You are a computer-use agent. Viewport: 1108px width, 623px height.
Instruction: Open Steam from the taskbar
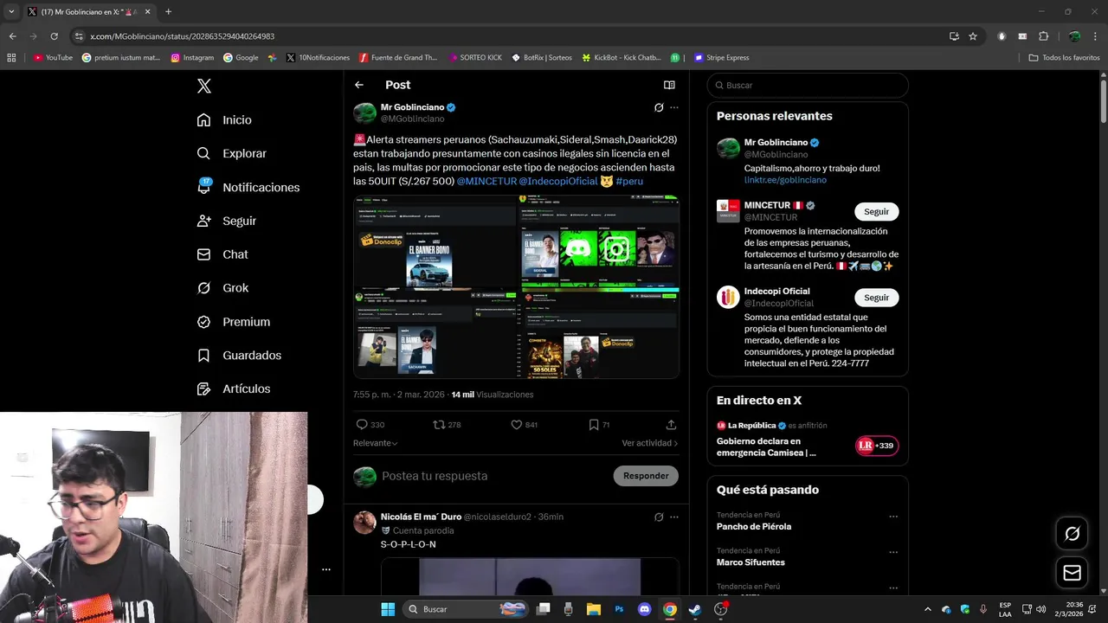[694, 609]
